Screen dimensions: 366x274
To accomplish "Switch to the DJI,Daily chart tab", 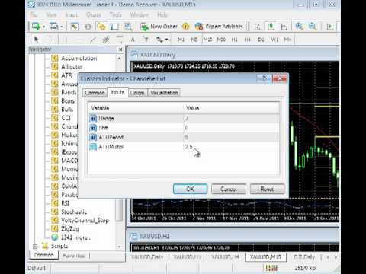I will point(304,257).
